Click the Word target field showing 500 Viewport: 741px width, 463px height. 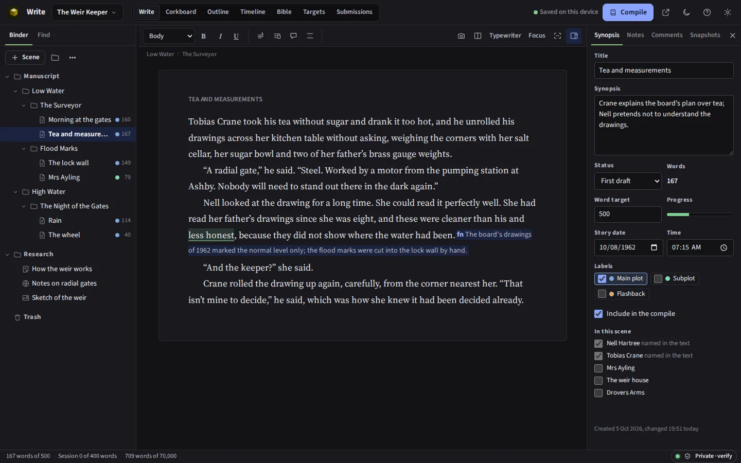click(628, 214)
